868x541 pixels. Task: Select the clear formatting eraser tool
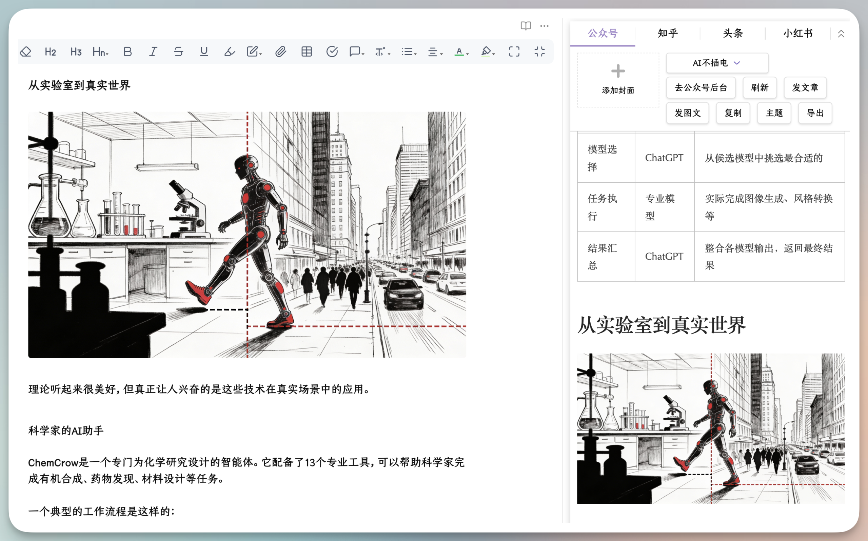click(26, 52)
